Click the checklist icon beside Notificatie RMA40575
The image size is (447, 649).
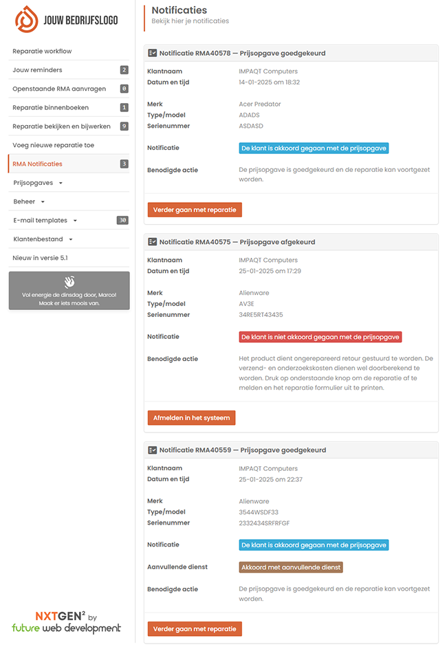153,242
